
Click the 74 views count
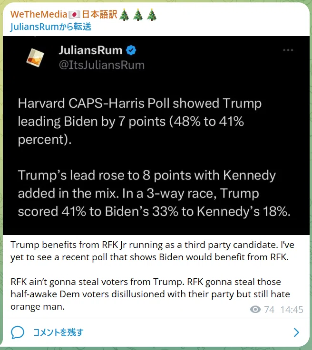(x=269, y=310)
